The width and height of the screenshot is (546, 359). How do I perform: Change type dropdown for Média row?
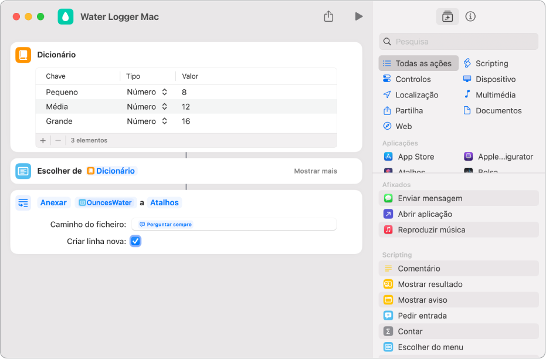(147, 107)
